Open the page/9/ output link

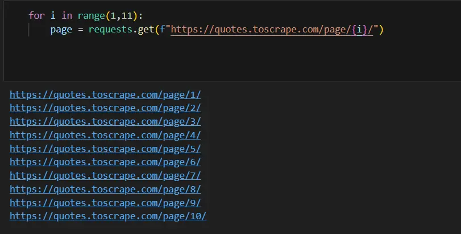pyautogui.click(x=105, y=203)
